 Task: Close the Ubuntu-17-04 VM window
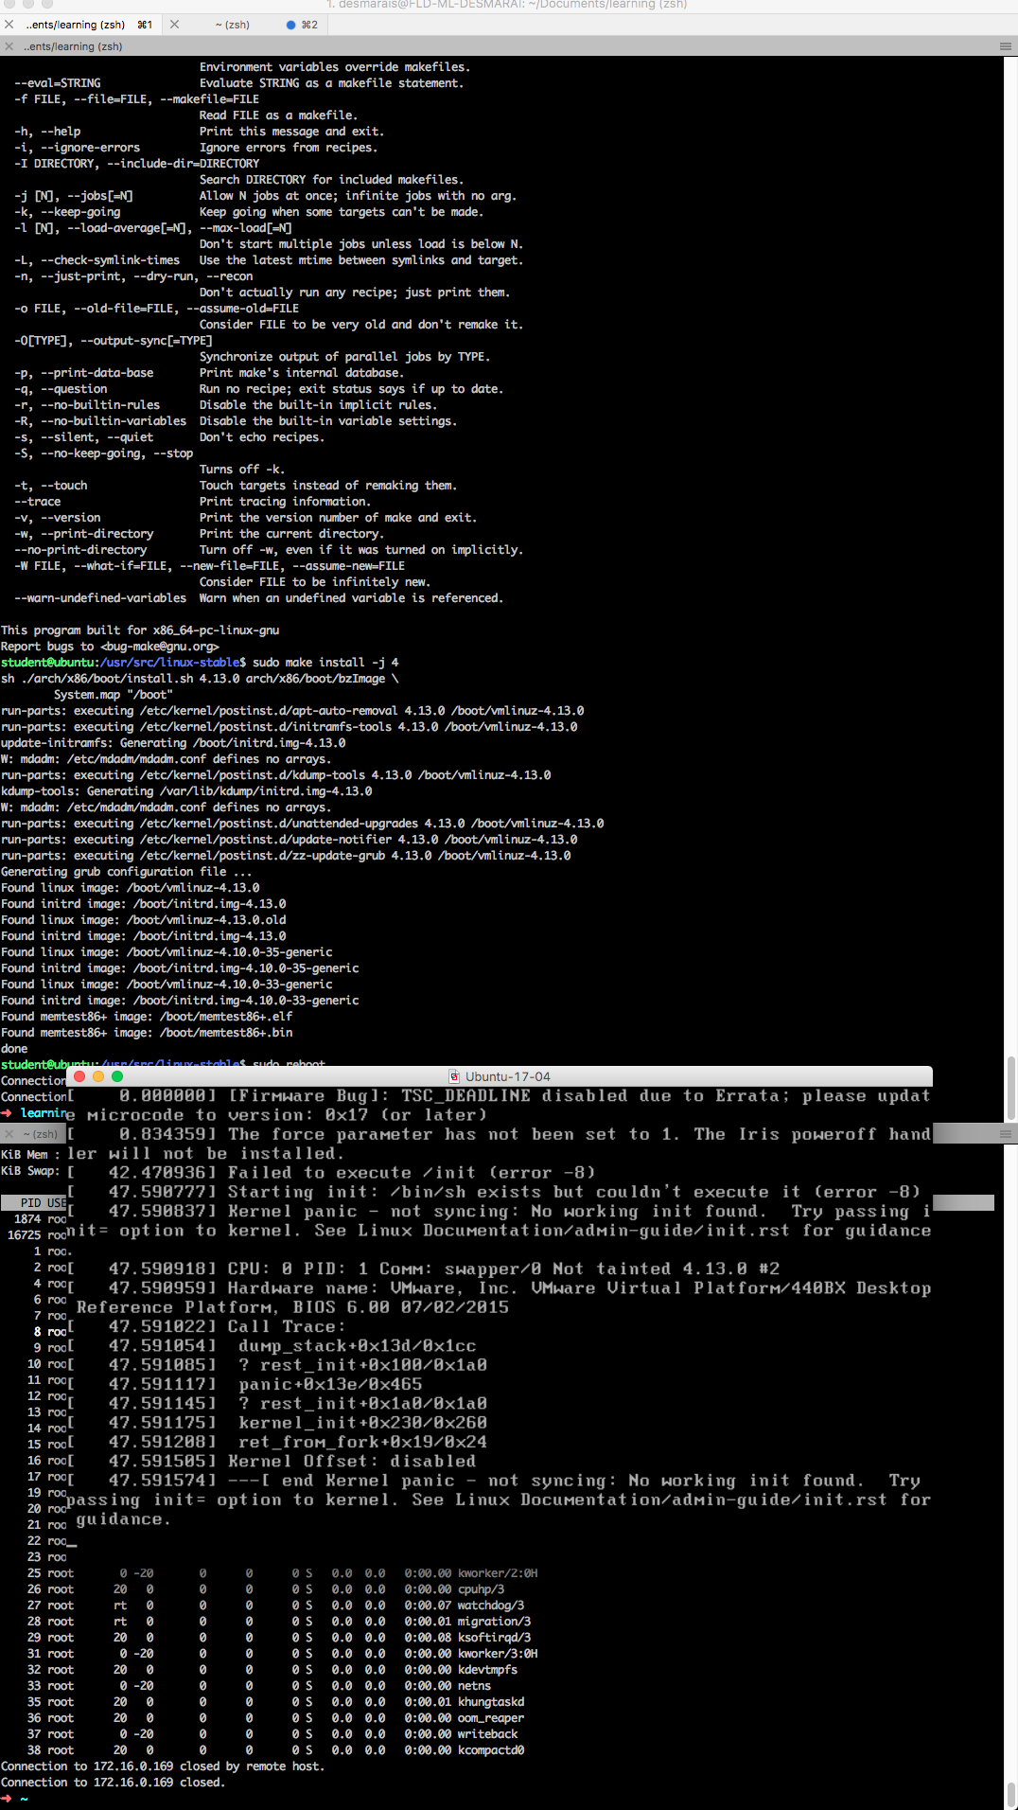pos(79,1076)
